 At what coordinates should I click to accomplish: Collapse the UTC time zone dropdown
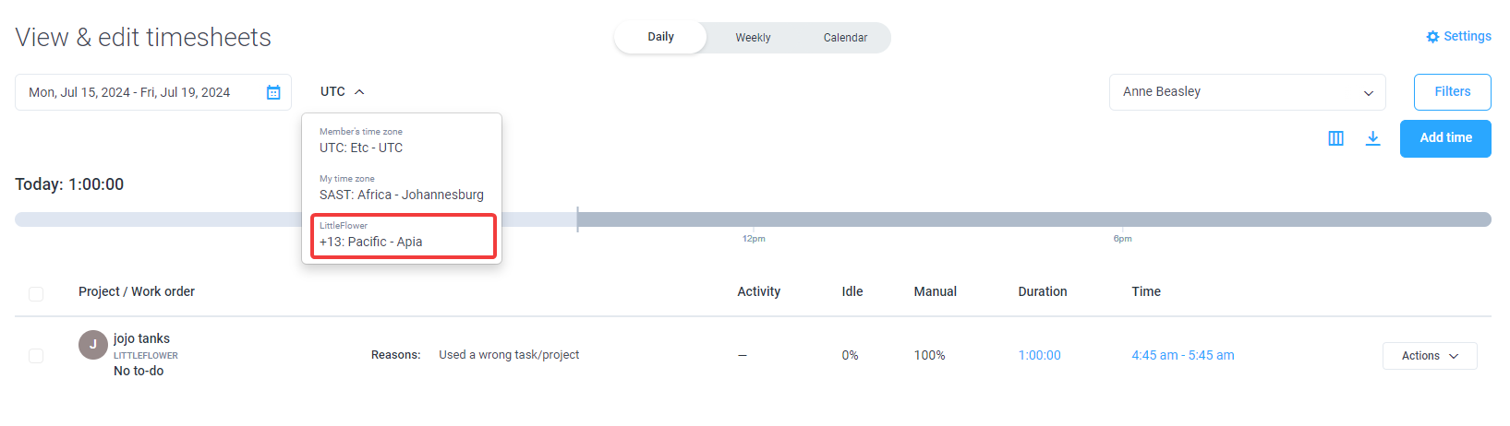click(343, 91)
